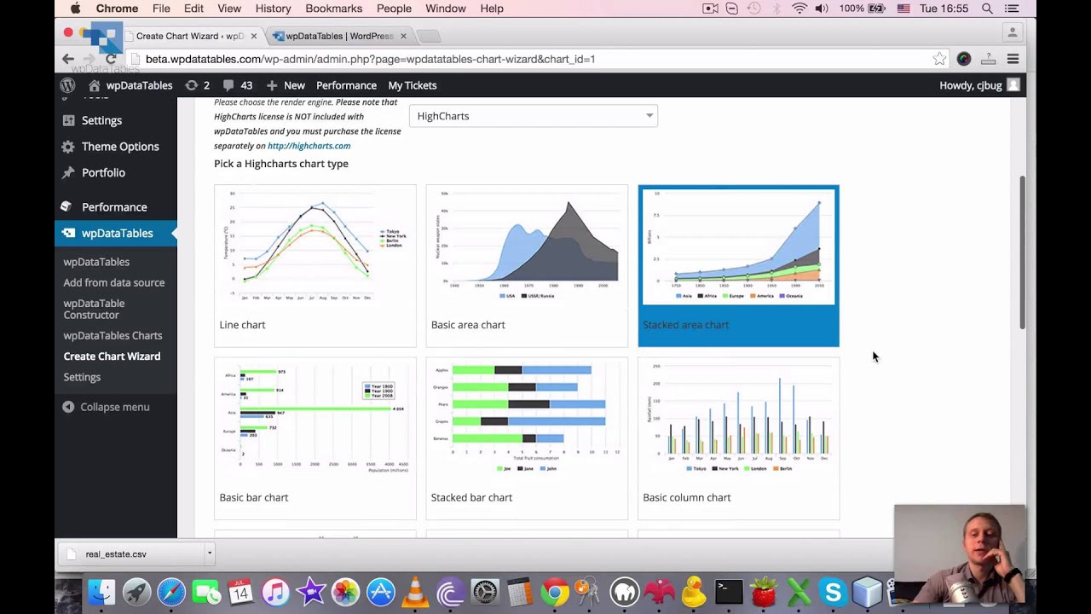Open the Howdy, cjbug account menu
The width and height of the screenshot is (1091, 614).
tap(979, 85)
